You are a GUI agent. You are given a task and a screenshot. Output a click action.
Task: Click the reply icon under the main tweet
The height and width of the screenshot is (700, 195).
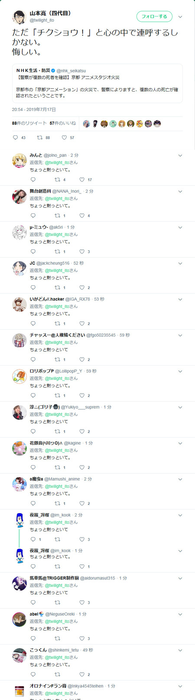15,137
